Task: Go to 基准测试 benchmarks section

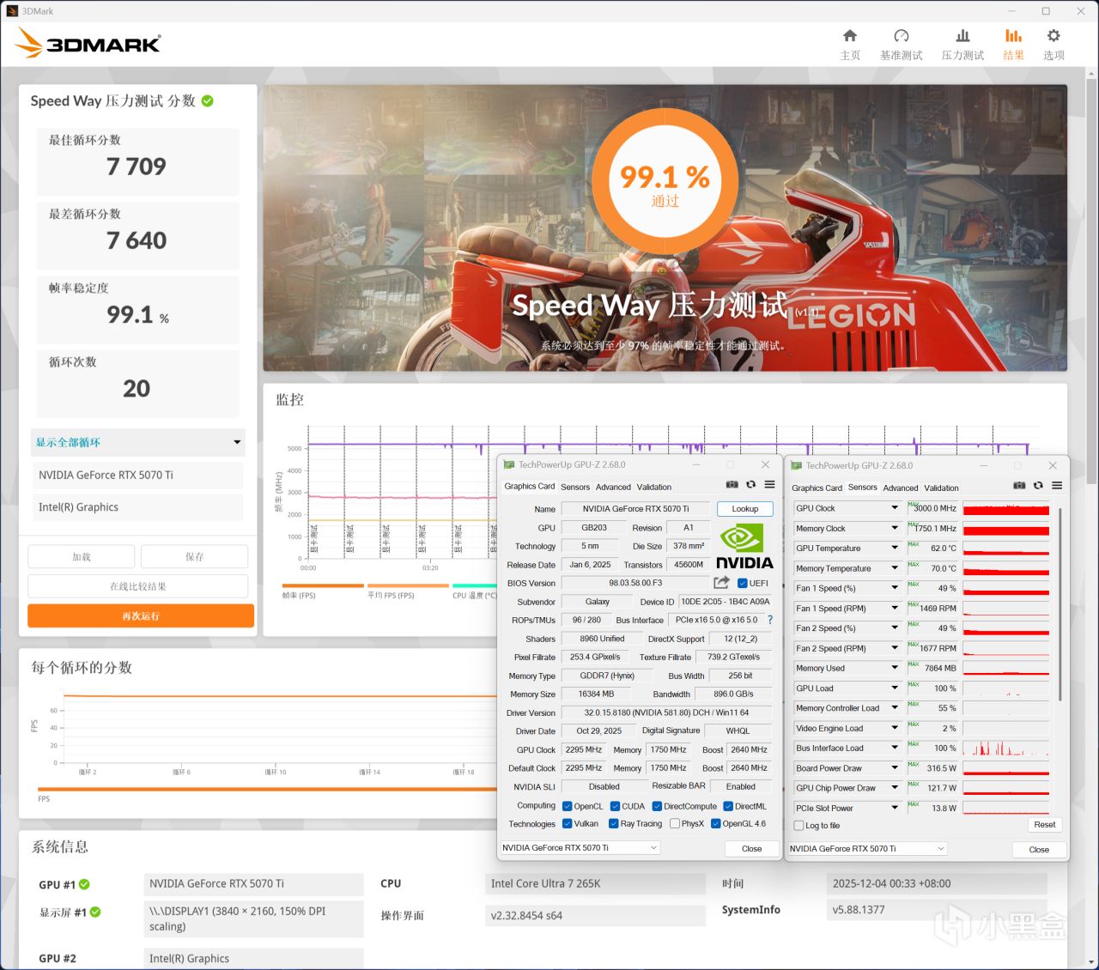Action: [x=901, y=45]
